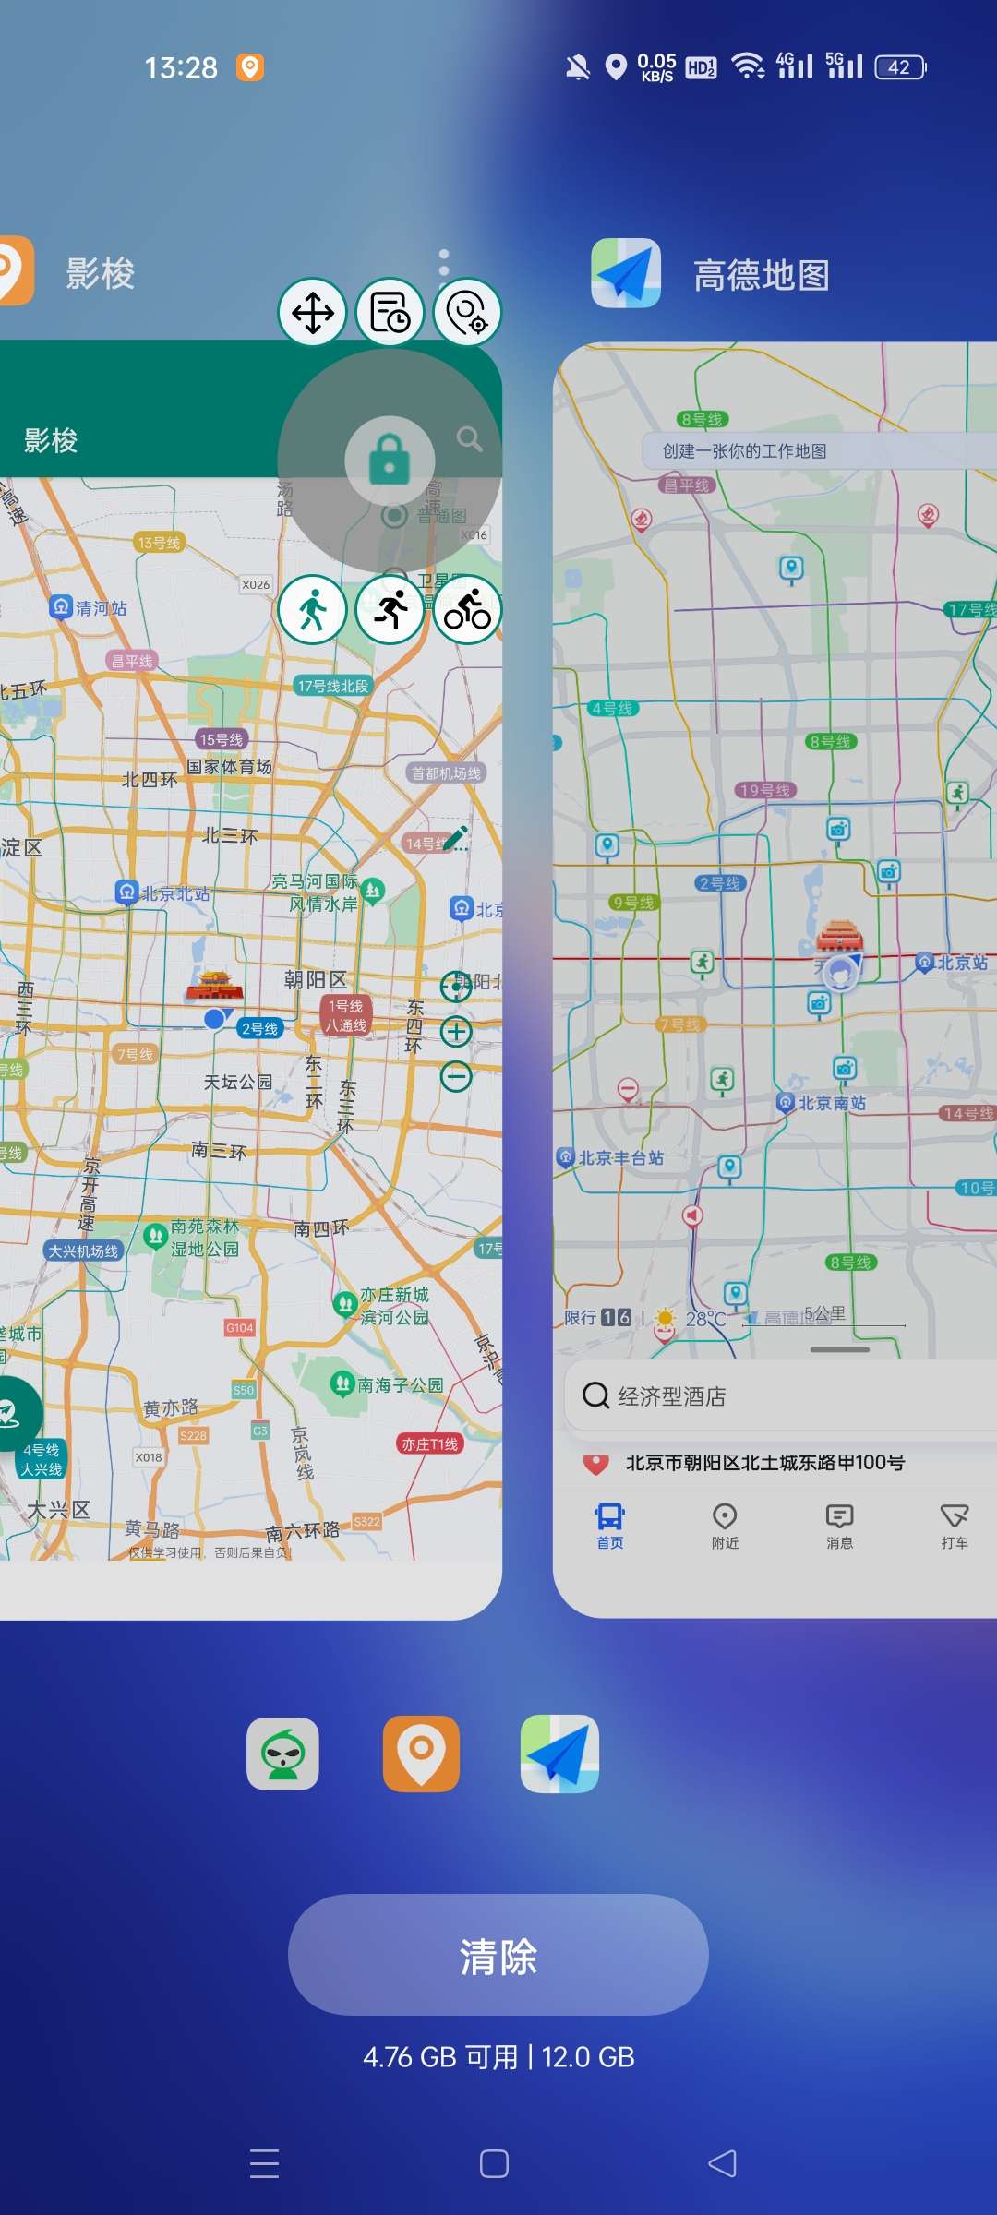Toggle the green lock on floating joystick
Image resolution: width=997 pixels, height=2215 pixels.
390,460
